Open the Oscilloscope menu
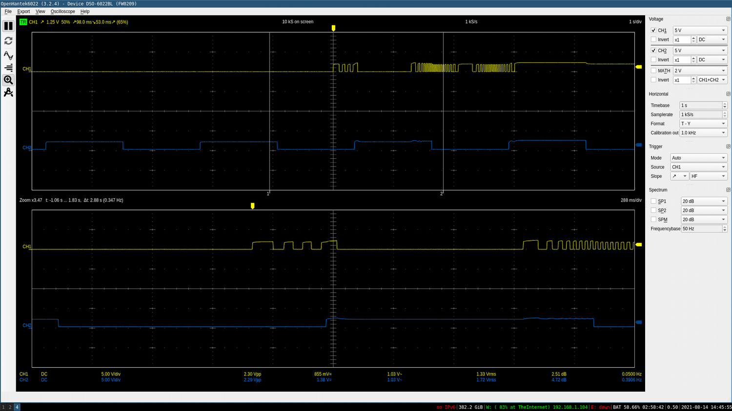This screenshot has width=732, height=411. point(63,11)
